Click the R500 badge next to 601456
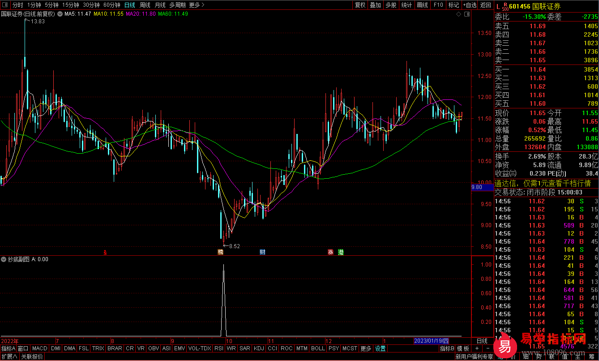This screenshot has height=361, width=599. (505, 6)
